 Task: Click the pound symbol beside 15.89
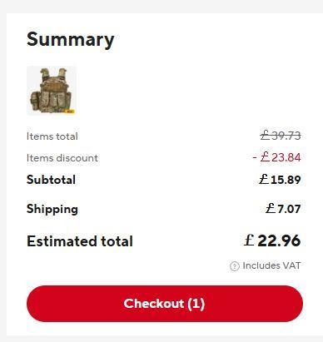(264, 179)
